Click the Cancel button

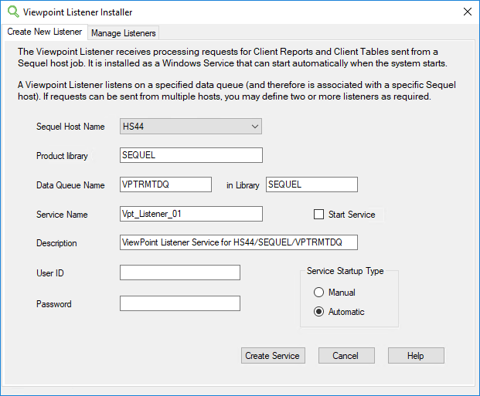346,356
